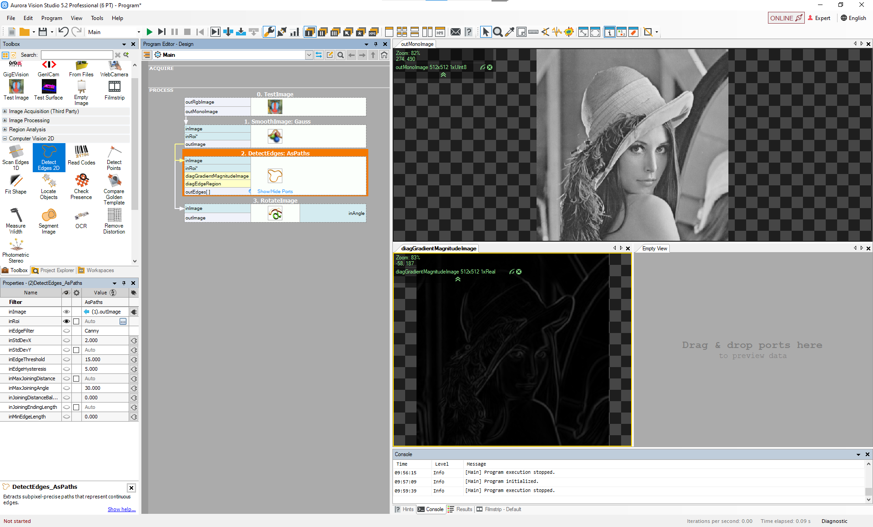Click the Run program play button

[149, 32]
